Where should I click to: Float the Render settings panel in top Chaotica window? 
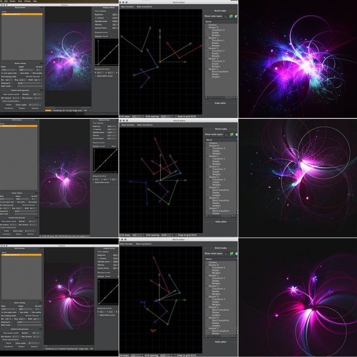pos(41,63)
